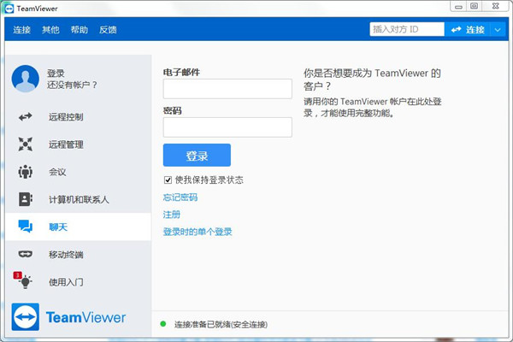
Task: Open the 连接 menu
Action: click(22, 30)
